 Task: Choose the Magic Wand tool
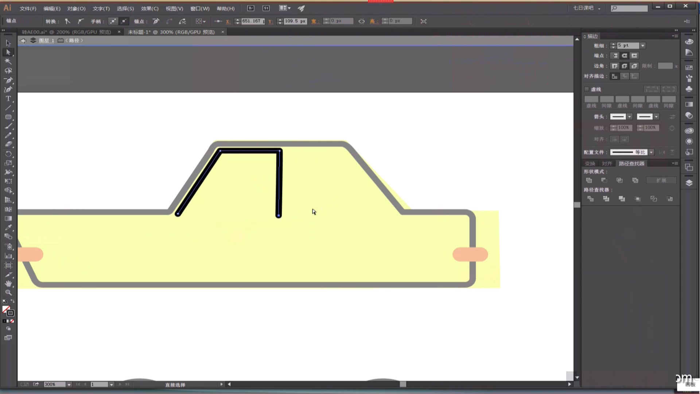pos(8,61)
